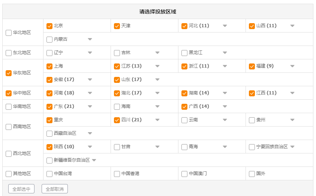Viewport: 316px width, 196px height.
Task: Check the 中国香港 checkbox
Action: [117, 174]
